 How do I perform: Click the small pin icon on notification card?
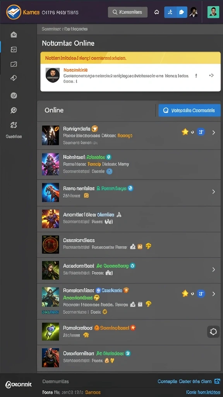(196, 76)
